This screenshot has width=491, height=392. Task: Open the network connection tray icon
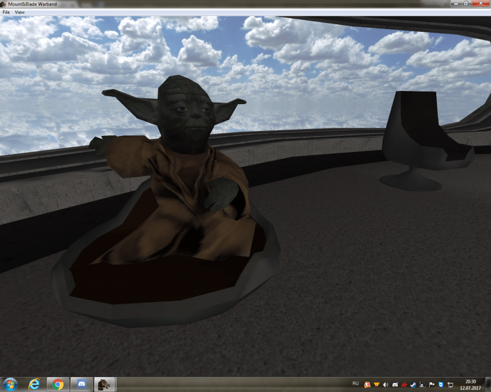[450, 385]
